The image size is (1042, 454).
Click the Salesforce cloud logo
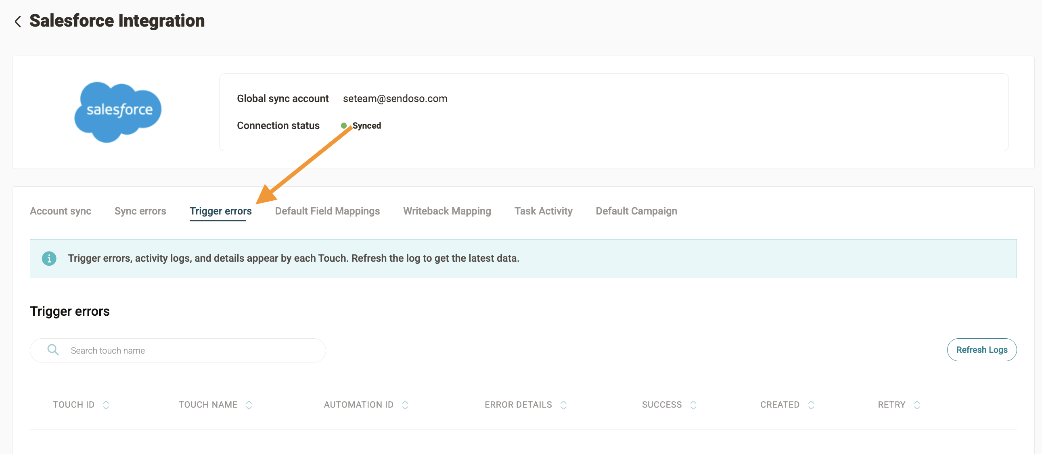(118, 111)
